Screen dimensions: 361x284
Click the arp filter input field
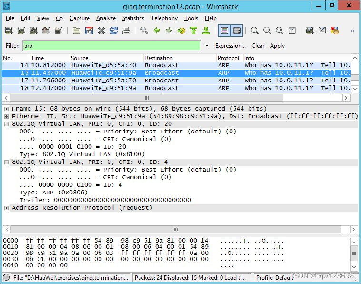coord(111,46)
